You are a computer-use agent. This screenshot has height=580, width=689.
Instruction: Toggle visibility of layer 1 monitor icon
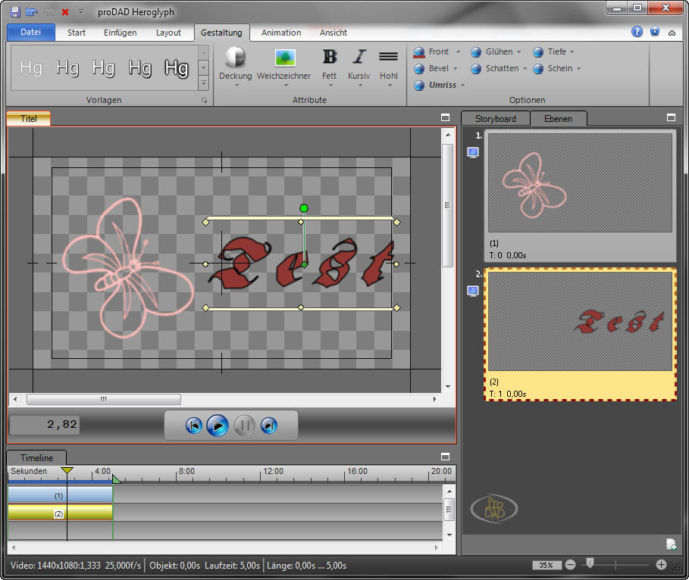coord(473,152)
